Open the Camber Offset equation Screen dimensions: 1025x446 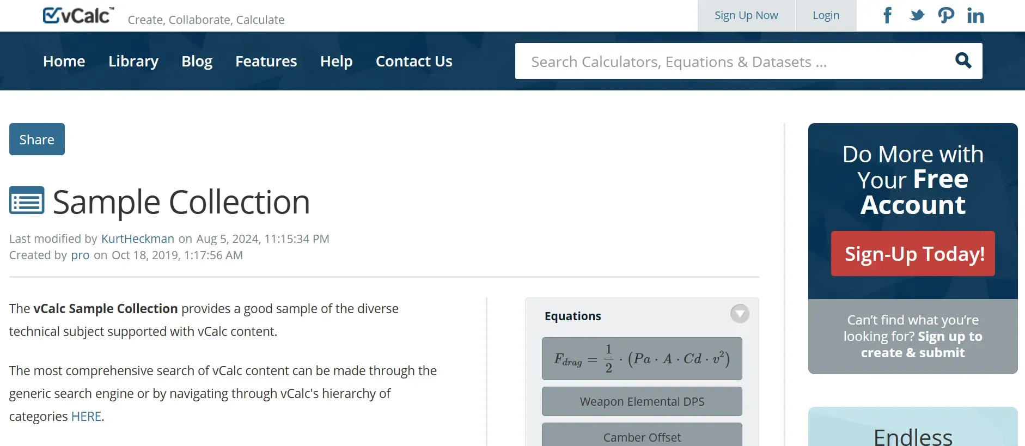pos(642,436)
